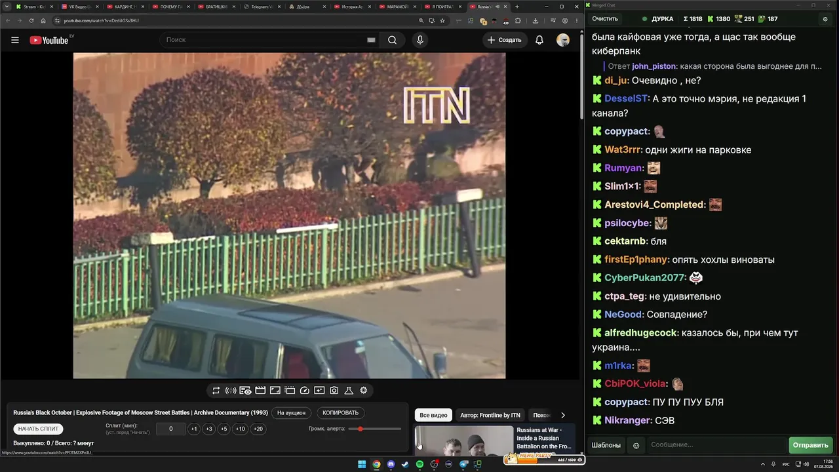Open the 'Russians at War' video thumbnail
This screenshot has height=472, width=839.
point(464,441)
